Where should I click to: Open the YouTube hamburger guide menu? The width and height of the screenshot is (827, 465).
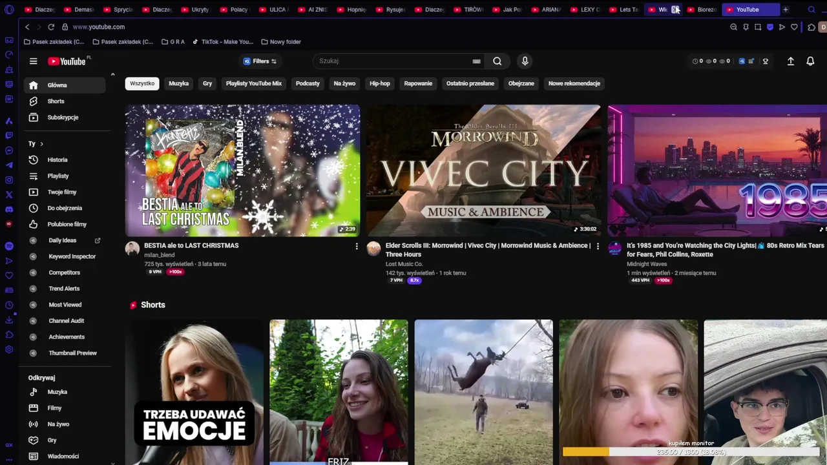point(33,61)
